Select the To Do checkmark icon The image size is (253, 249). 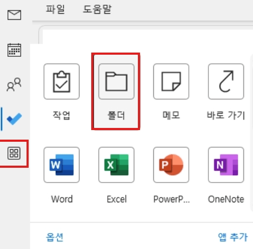click(14, 119)
